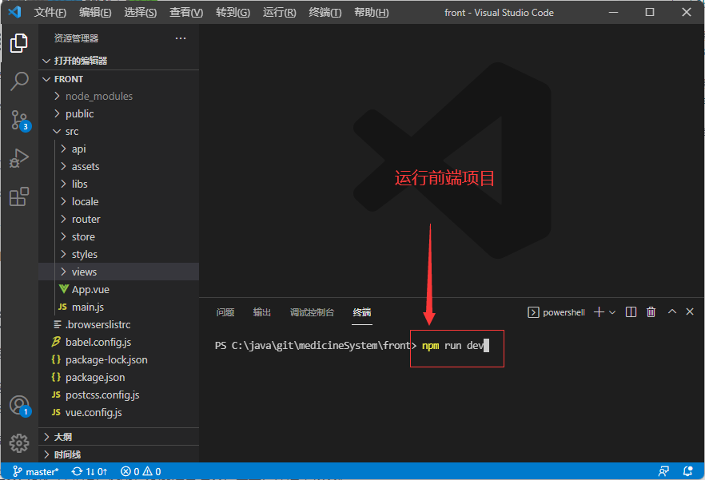Select the 终端 panel tab
The image size is (705, 480).
tap(362, 312)
